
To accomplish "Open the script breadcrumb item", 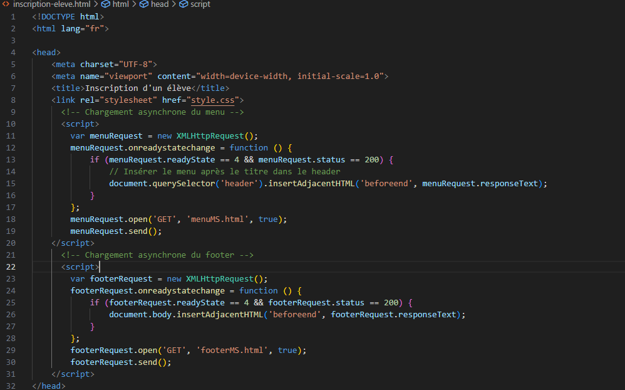I will click(200, 4).
